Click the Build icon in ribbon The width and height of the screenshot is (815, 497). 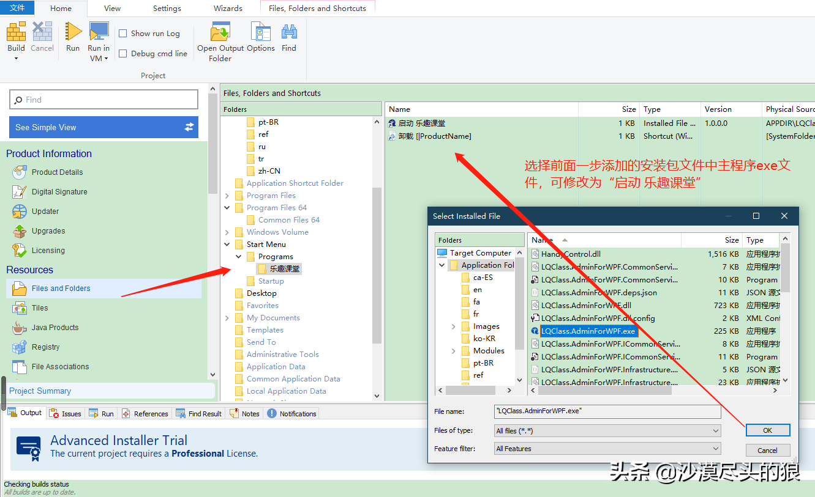16,32
